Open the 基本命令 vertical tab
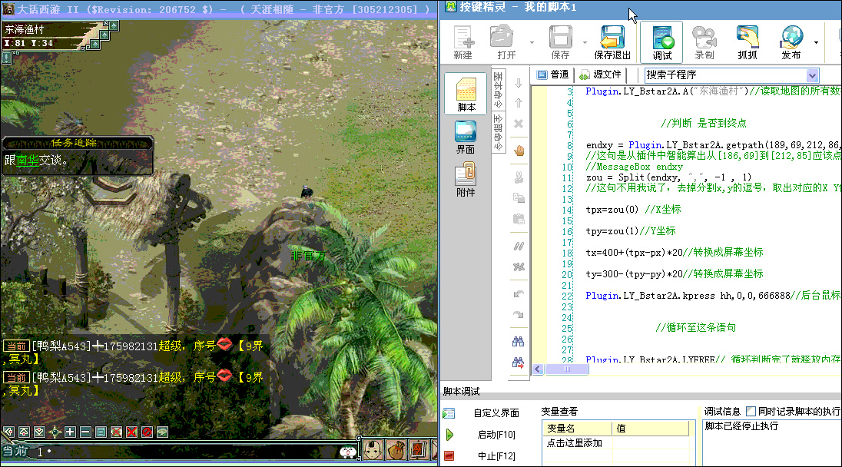Screen dimensions: 842x467 [x=499, y=90]
